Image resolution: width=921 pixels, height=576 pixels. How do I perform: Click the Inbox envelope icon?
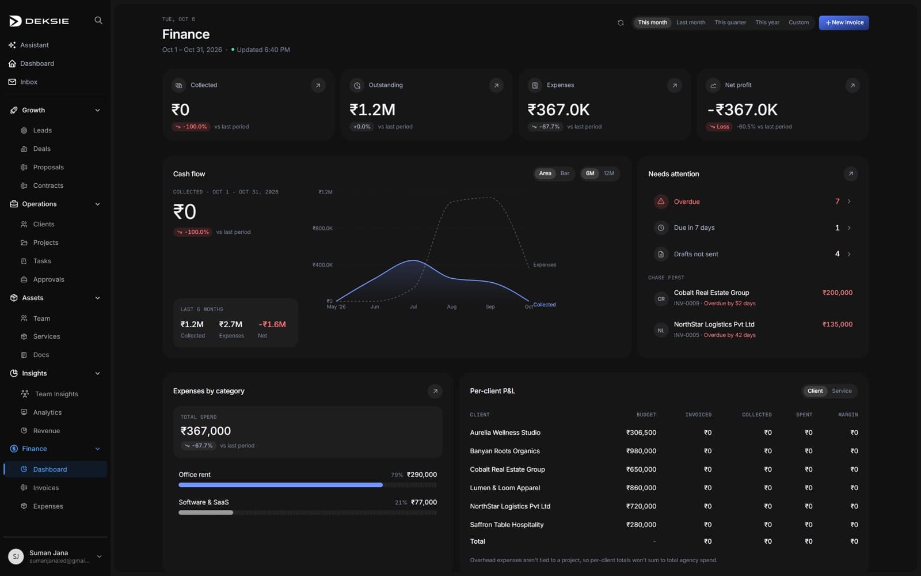12,82
